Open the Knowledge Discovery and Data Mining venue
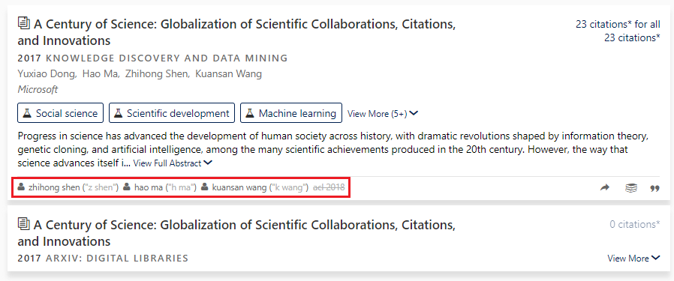This screenshot has height=281, width=674. click(x=167, y=58)
